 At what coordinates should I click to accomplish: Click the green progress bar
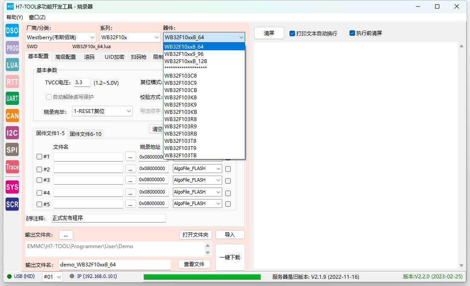[x=202, y=277]
